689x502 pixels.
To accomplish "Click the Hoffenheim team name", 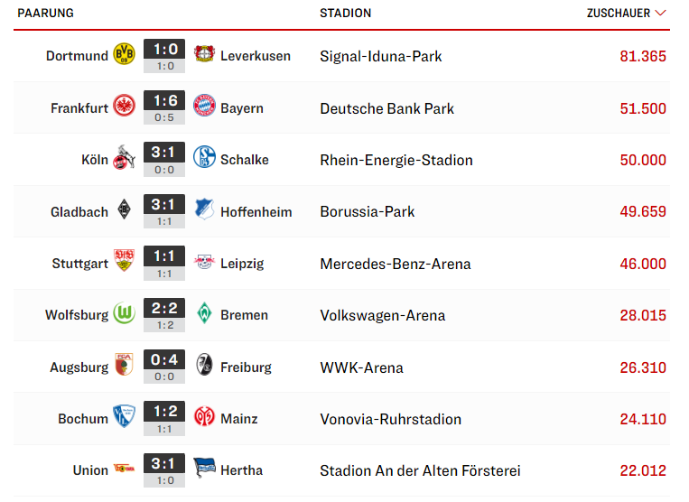I will tap(256, 212).
